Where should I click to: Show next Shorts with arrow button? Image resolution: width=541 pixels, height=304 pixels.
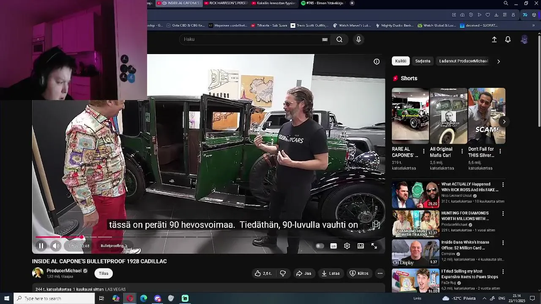pos(504,122)
